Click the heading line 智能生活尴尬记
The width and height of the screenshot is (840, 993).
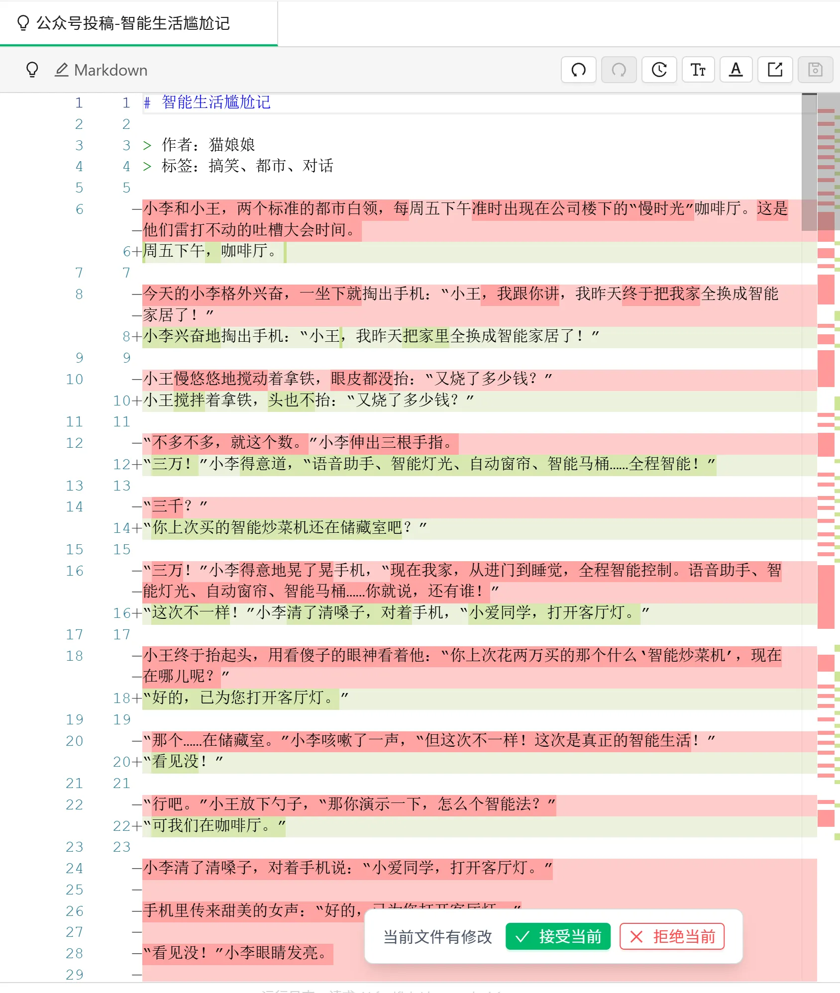[216, 102]
